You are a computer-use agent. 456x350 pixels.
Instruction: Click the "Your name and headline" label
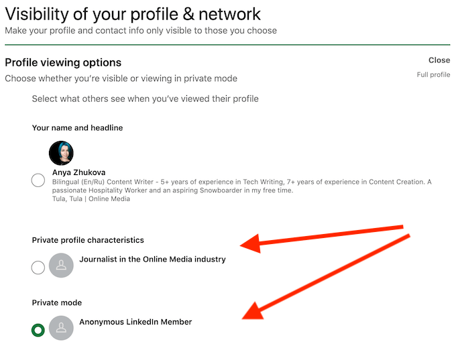77,128
